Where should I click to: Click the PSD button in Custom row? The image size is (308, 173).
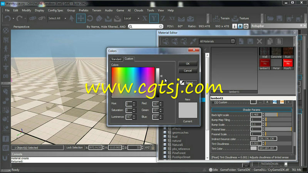coord(275,102)
